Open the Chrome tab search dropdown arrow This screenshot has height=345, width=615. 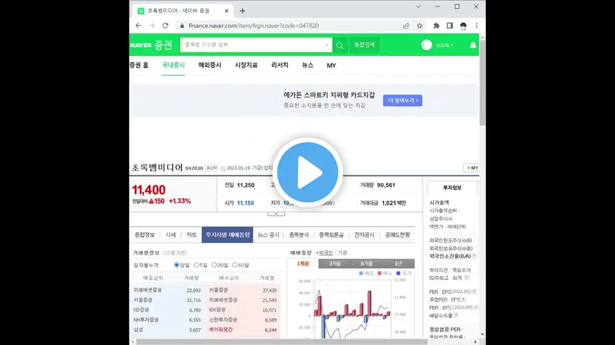(x=418, y=7)
